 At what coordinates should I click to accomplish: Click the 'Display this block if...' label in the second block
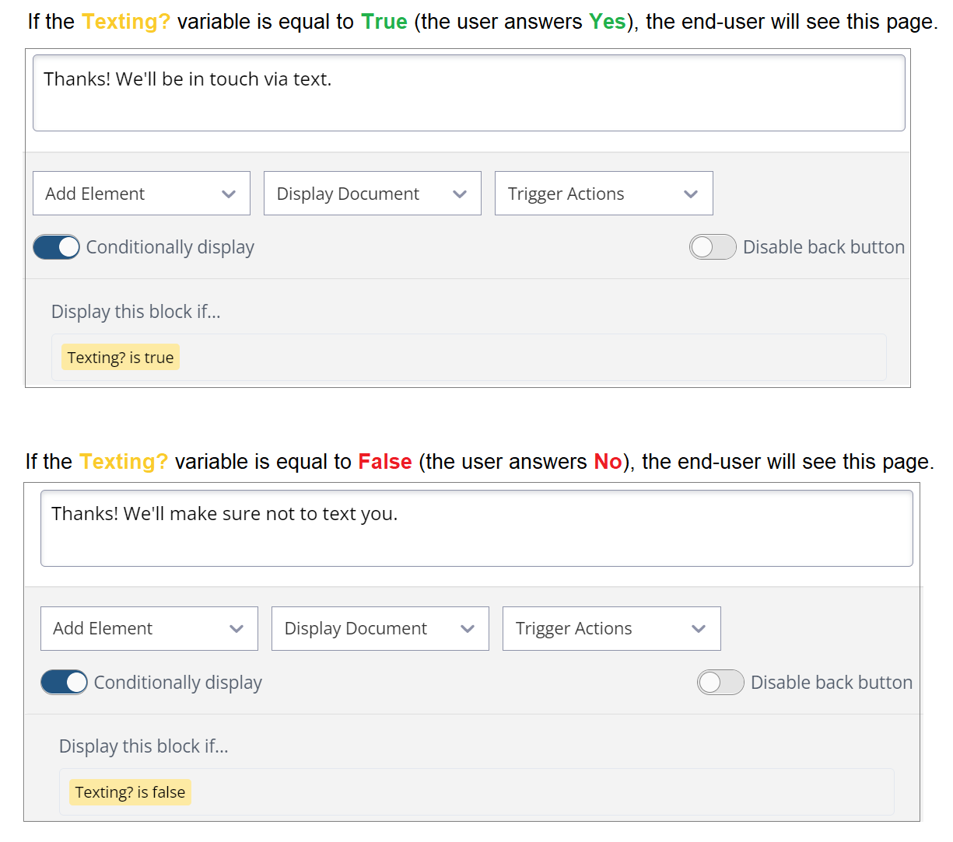click(144, 746)
